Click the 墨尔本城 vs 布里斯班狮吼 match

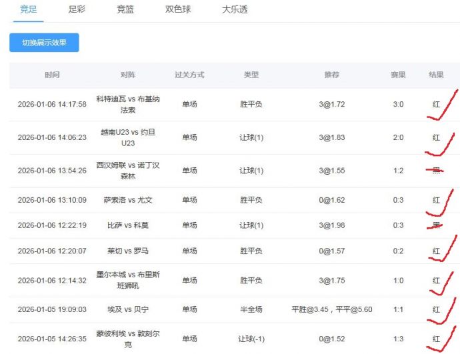[x=127, y=281]
